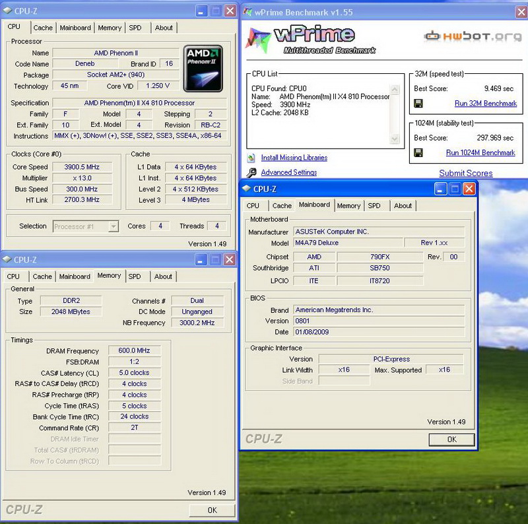Click the floppy disk icon for 1024M score

pyautogui.click(x=418, y=153)
